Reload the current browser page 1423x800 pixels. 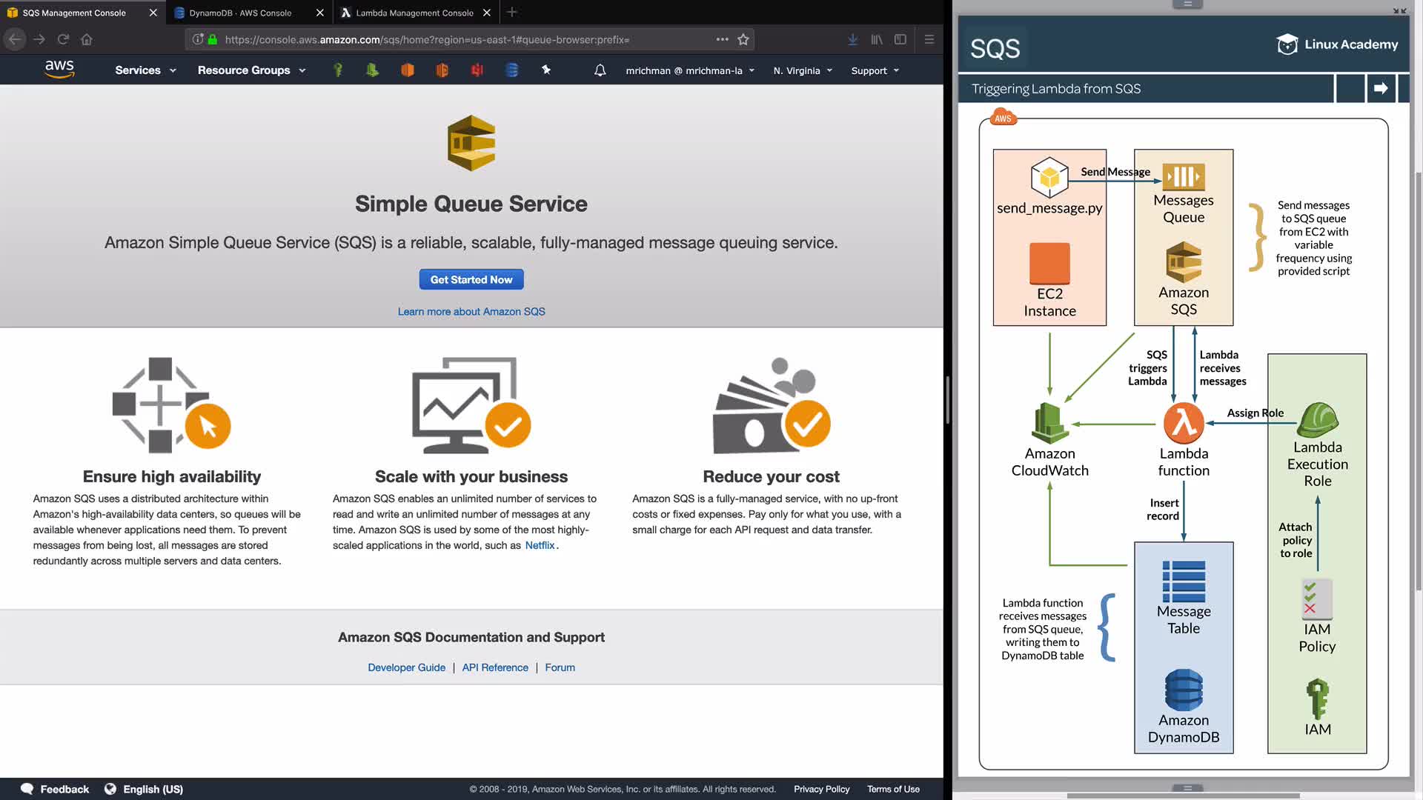click(63, 39)
